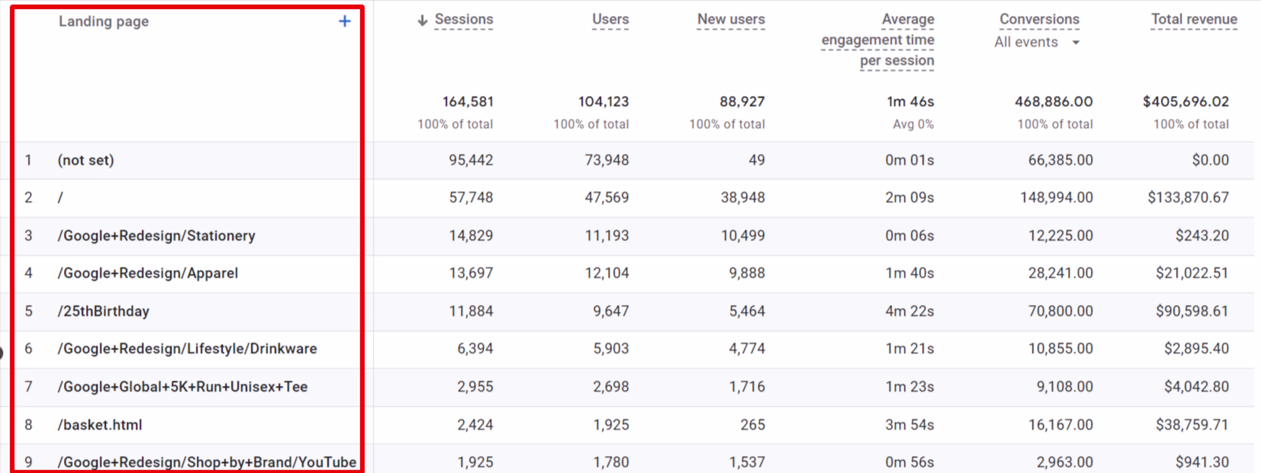
Task: Click the /basket.html landing page
Action: 100,424
